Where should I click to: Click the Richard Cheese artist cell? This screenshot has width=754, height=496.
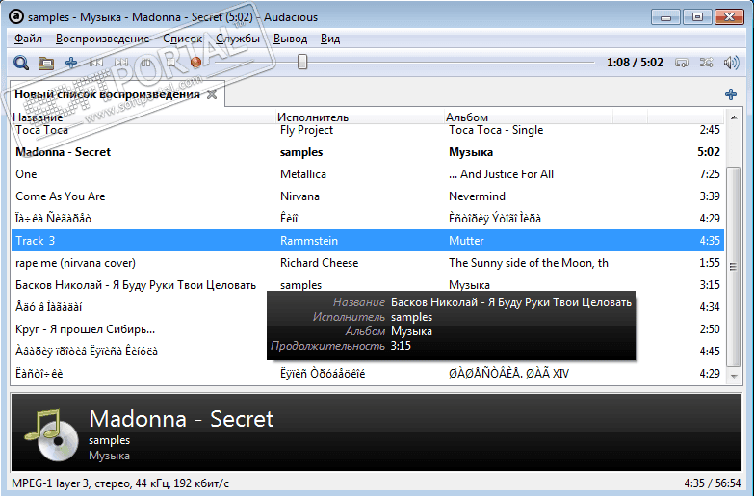[320, 263]
